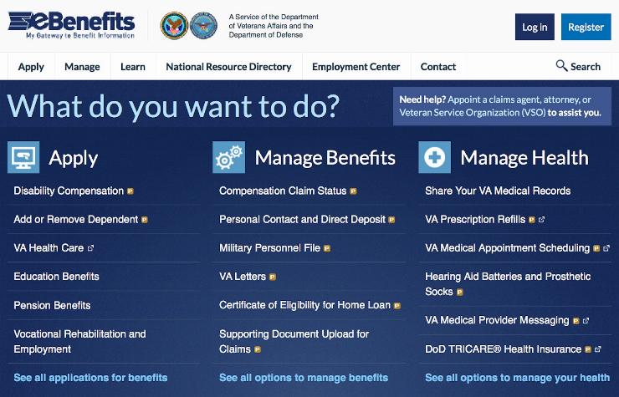Image resolution: width=619 pixels, height=397 pixels.
Task: Click the premium badge beside Disability Compensation
Action: pyautogui.click(x=130, y=191)
